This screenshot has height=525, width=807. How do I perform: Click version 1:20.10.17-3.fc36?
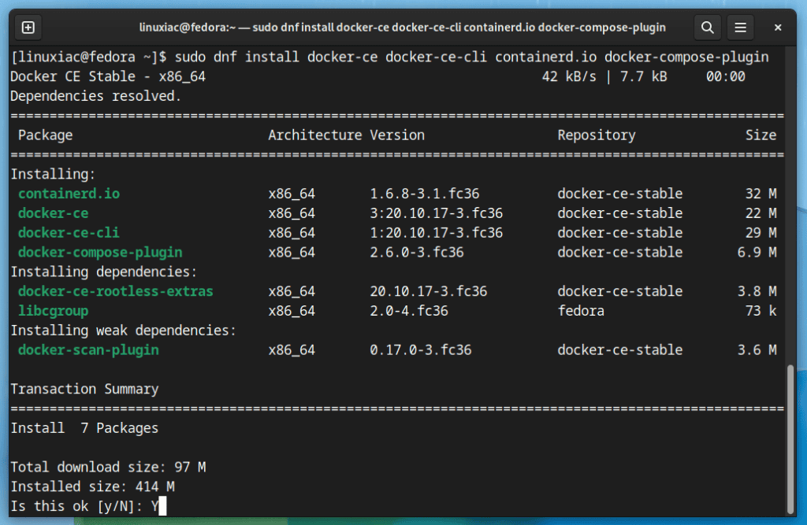(x=437, y=233)
